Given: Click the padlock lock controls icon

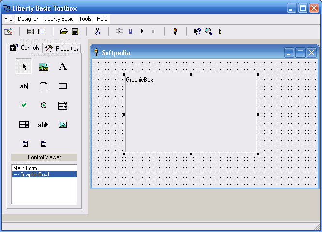Looking at the screenshot, I should [x=130, y=31].
